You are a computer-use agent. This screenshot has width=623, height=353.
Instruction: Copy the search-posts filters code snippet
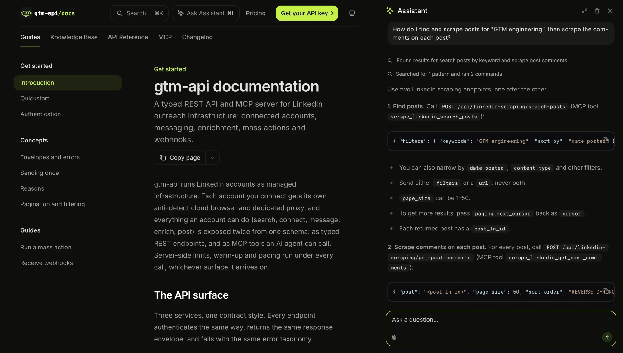[x=606, y=140]
